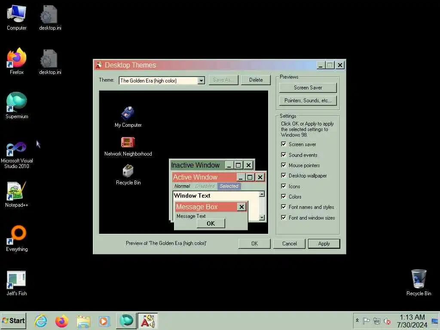Click the Normal menu item in preview
The width and height of the screenshot is (440, 330).
click(182, 186)
